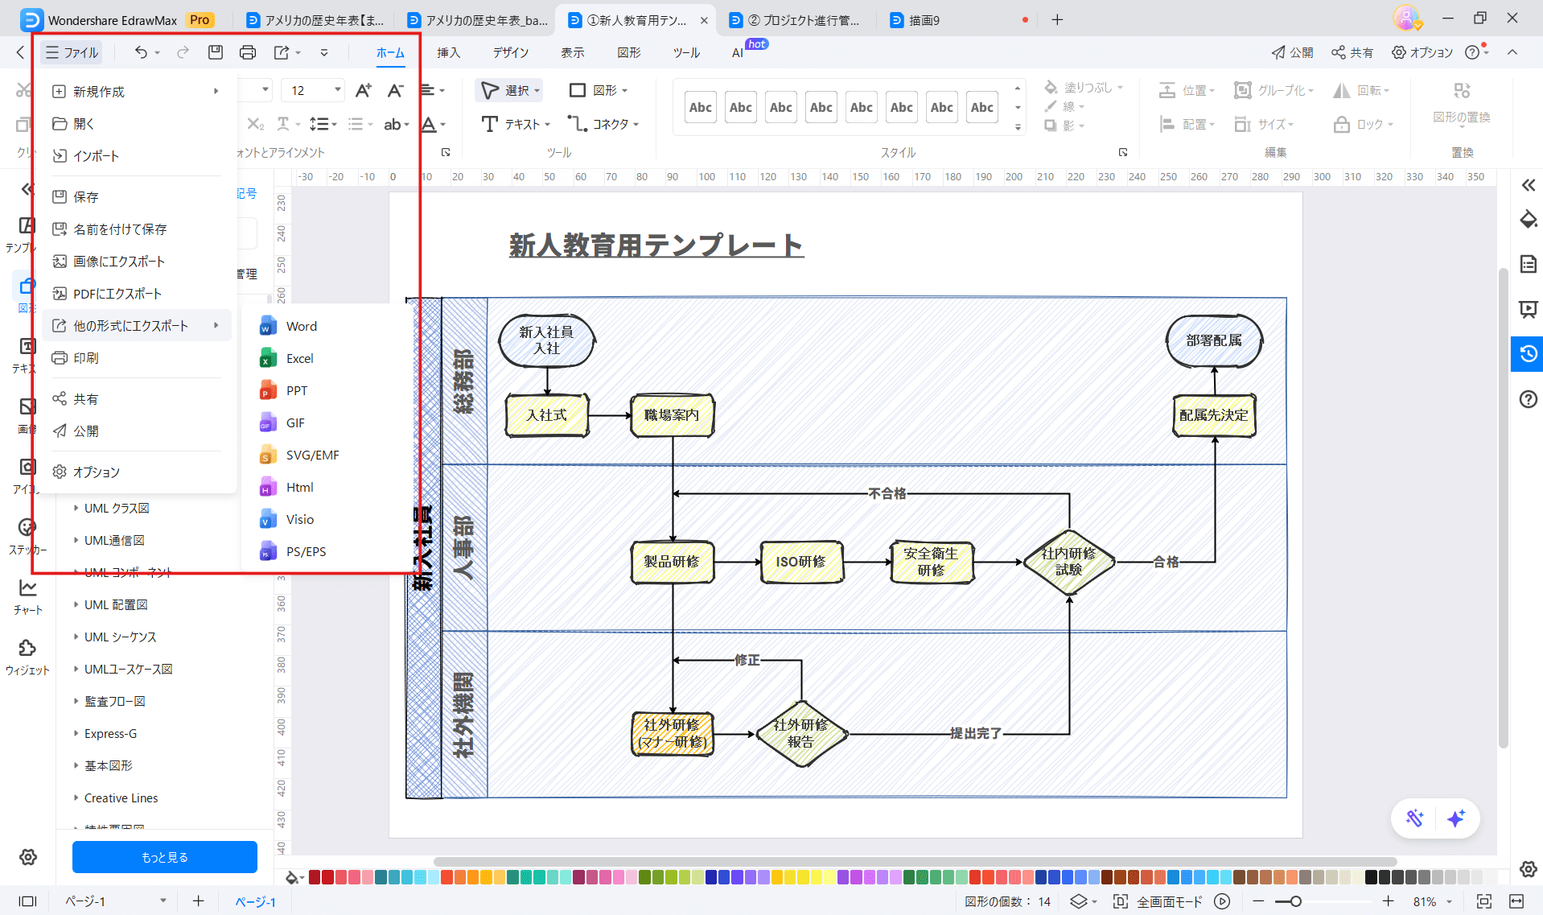Add a new page with plus button
Viewport: 1543px width, 915px height.
pos(198,901)
